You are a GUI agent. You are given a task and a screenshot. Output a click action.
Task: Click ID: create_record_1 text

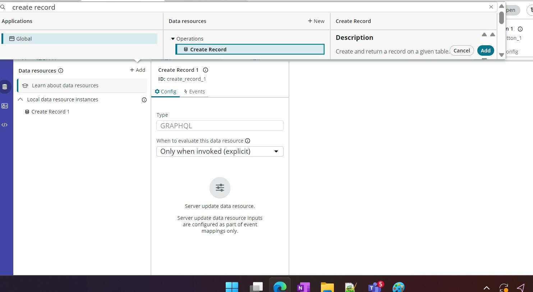click(x=182, y=79)
